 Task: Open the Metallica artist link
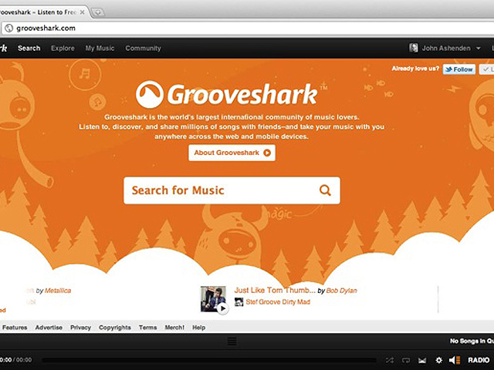click(58, 291)
